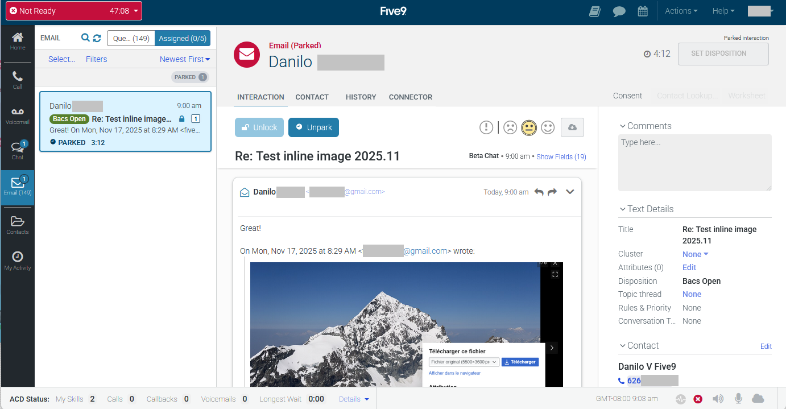Open the Voicemail sidebar section
This screenshot has height=409, width=786.
tap(18, 116)
